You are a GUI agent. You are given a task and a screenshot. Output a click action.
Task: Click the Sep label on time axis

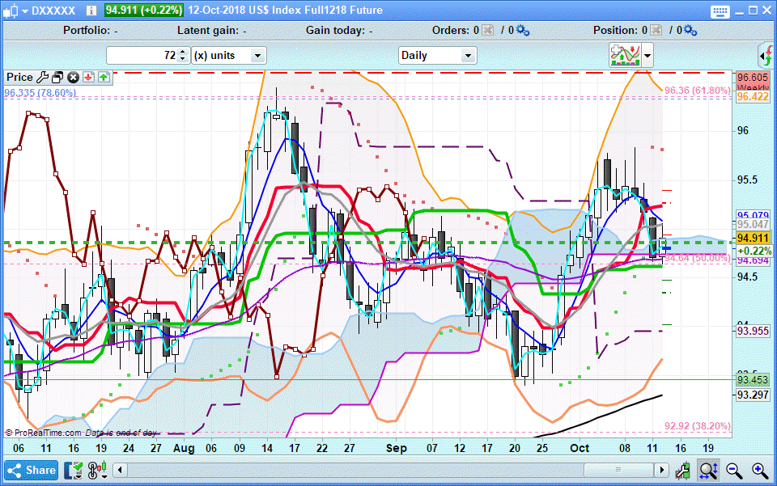click(x=396, y=448)
